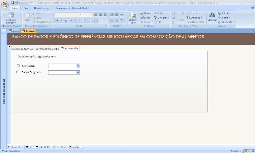Click the increase indent icon
Viewport: 255px width, 153px height.
click(117, 15)
